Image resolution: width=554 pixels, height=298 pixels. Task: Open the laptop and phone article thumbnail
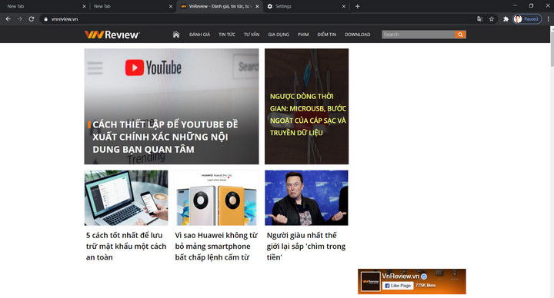coord(126,198)
